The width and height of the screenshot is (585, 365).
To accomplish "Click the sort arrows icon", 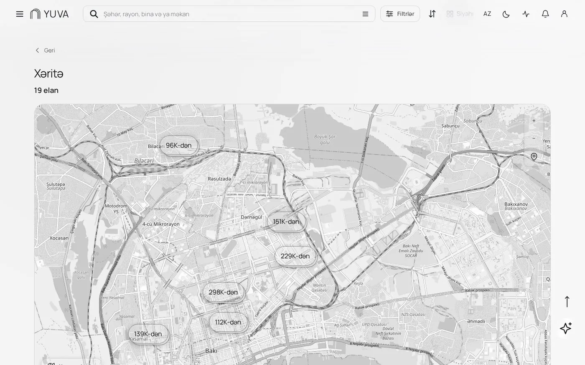I will click(432, 14).
